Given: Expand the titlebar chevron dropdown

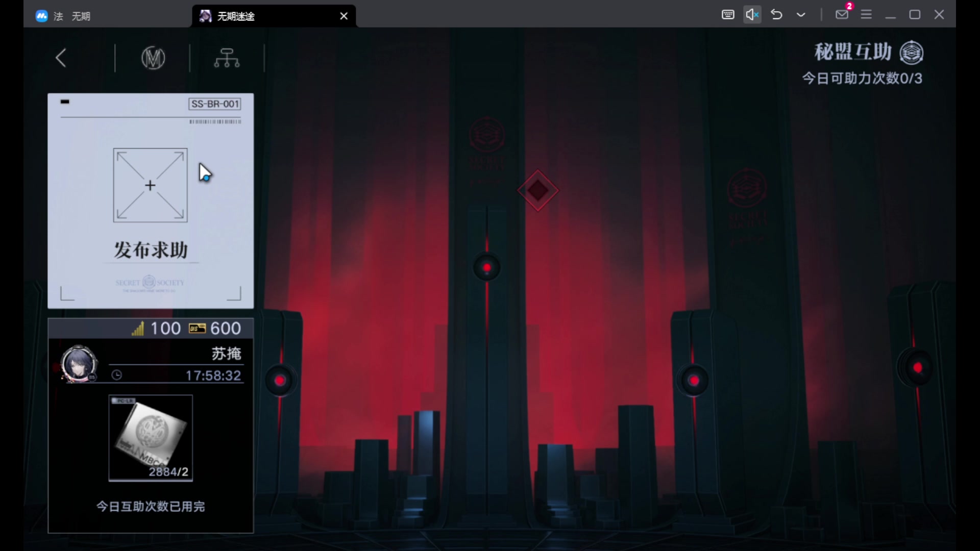Looking at the screenshot, I should (801, 15).
